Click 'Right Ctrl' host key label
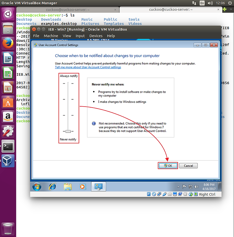The image size is (234, 237). [x=207, y=194]
